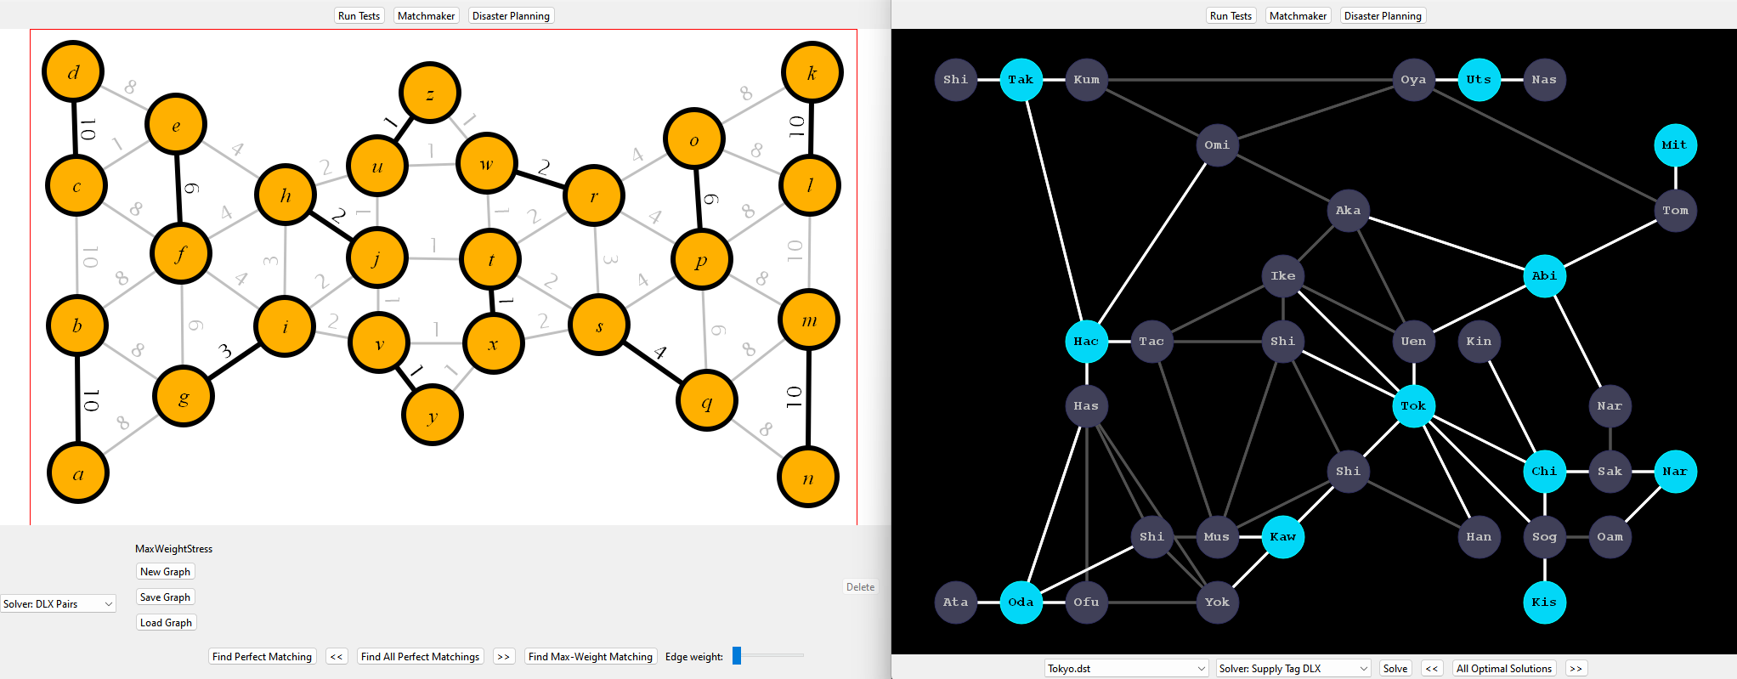This screenshot has height=679, width=1737.
Task: Click the Aka city node
Action: click(x=1348, y=211)
